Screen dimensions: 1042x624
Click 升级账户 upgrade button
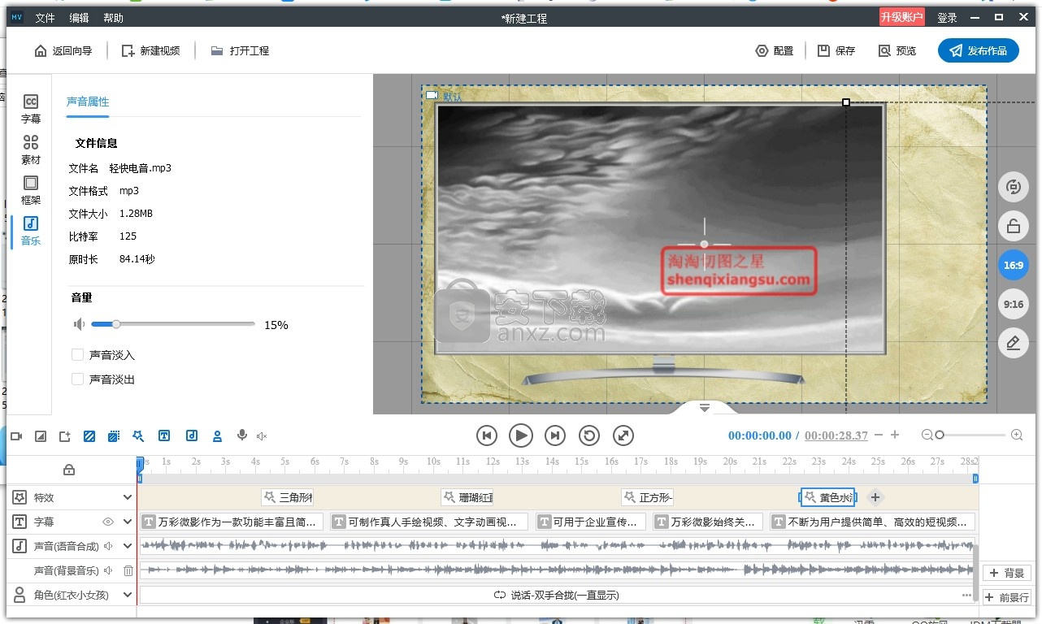click(902, 17)
